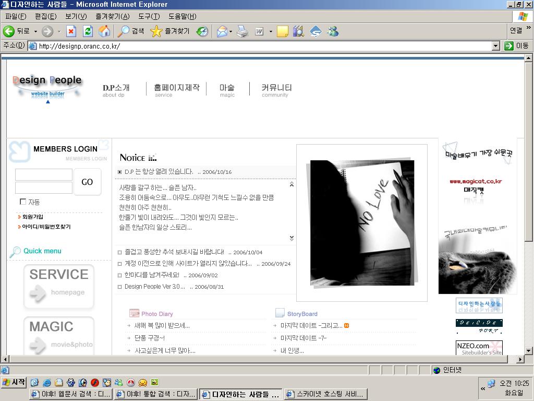Screen dimensions: 534x401
Task: Click the vertical scrollbar up arrow
Action: click(528, 58)
